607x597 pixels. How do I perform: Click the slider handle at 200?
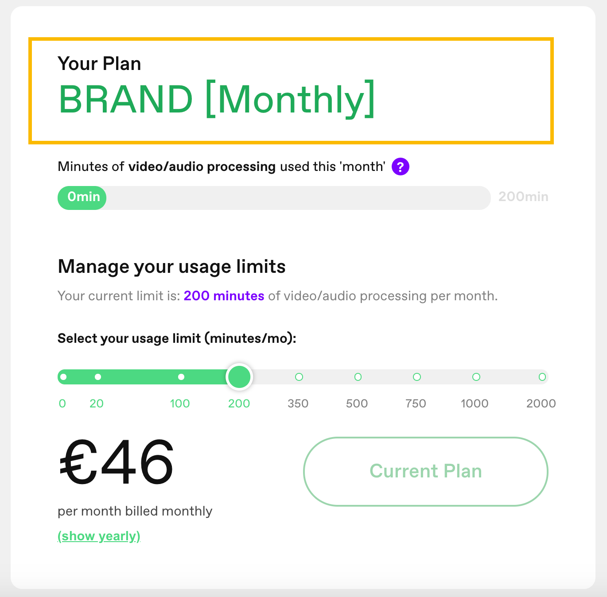(x=239, y=377)
